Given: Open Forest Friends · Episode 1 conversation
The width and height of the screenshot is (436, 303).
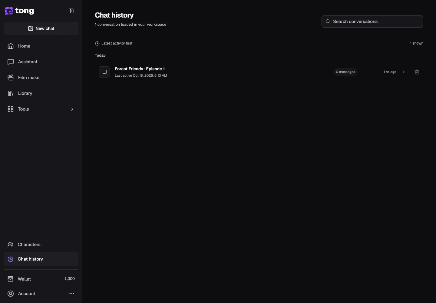Looking at the screenshot, I should (x=259, y=72).
